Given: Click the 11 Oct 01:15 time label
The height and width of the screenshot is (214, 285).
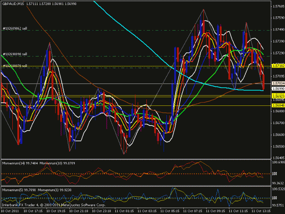Looking at the screenshot, I should click(x=124, y=211).
